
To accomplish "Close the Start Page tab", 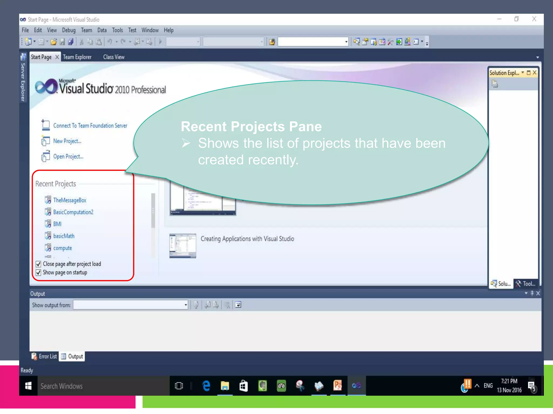I will click(57, 57).
